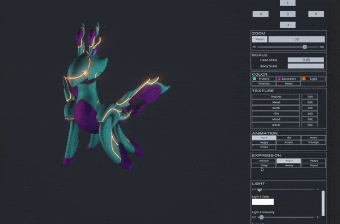
Task: Open the Primary color picker swatch
Action: [x=254, y=79]
